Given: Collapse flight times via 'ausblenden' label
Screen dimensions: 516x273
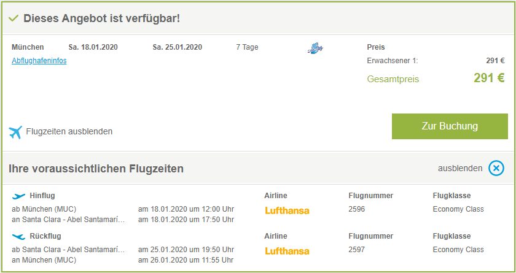Looking at the screenshot, I should pyautogui.click(x=460, y=168).
